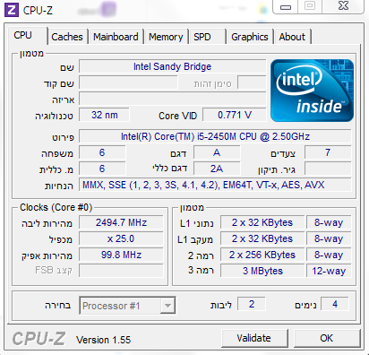Click the disabled maximize window button

coord(310,6)
